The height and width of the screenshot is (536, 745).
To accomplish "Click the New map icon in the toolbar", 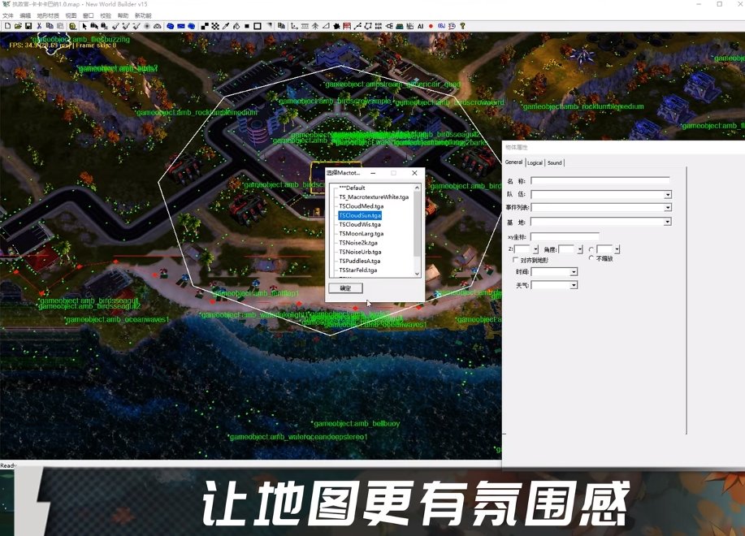I will click(7, 26).
